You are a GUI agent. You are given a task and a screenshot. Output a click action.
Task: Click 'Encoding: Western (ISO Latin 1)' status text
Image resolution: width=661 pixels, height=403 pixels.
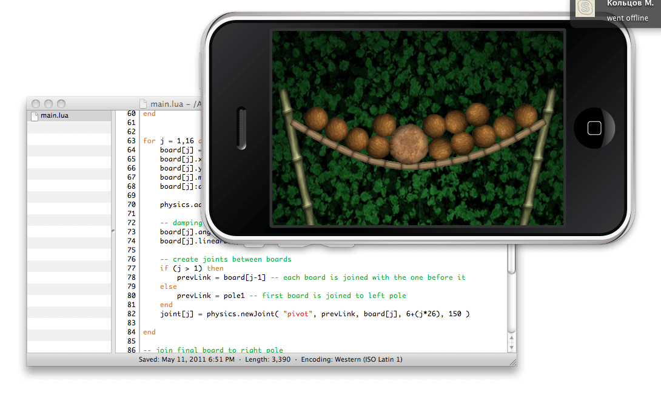tap(352, 359)
